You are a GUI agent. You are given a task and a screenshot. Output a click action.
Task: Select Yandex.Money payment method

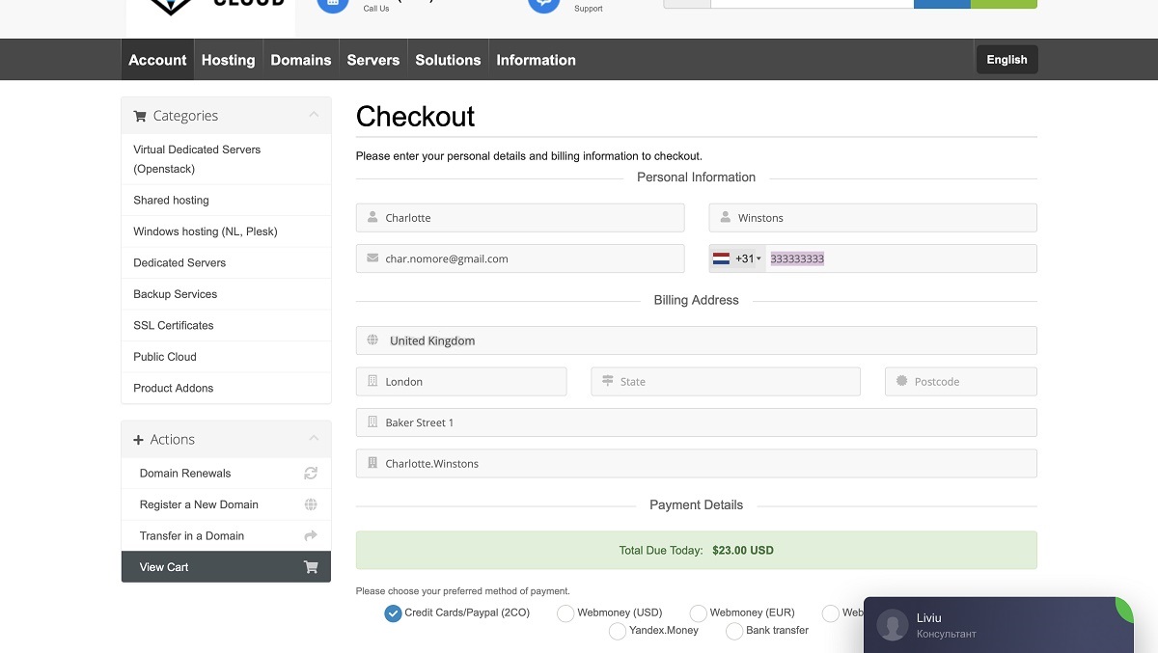pyautogui.click(x=619, y=631)
